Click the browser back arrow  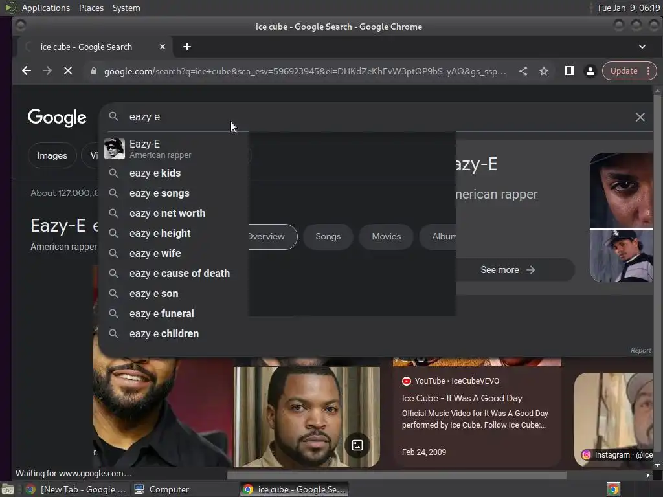[x=26, y=71]
